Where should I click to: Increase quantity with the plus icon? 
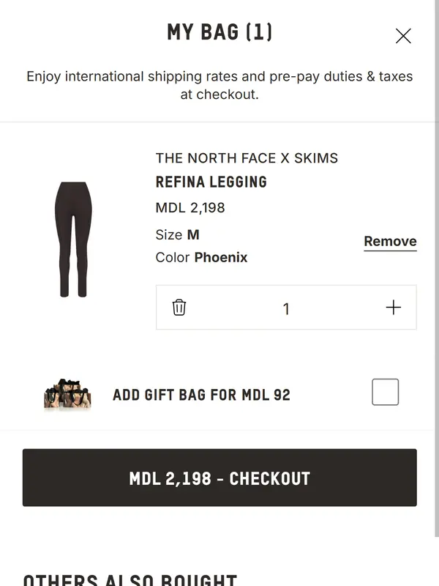coord(393,308)
